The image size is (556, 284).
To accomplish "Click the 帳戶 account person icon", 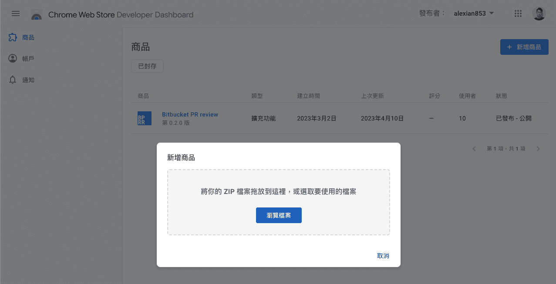I will [13, 58].
